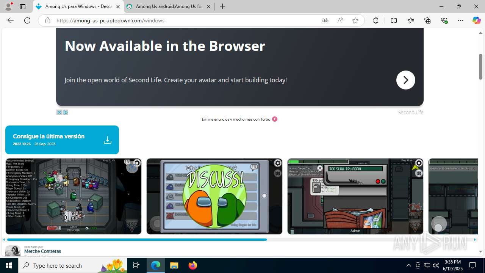Open the notification center icon
This screenshot has width=485, height=273.
pos(472,265)
